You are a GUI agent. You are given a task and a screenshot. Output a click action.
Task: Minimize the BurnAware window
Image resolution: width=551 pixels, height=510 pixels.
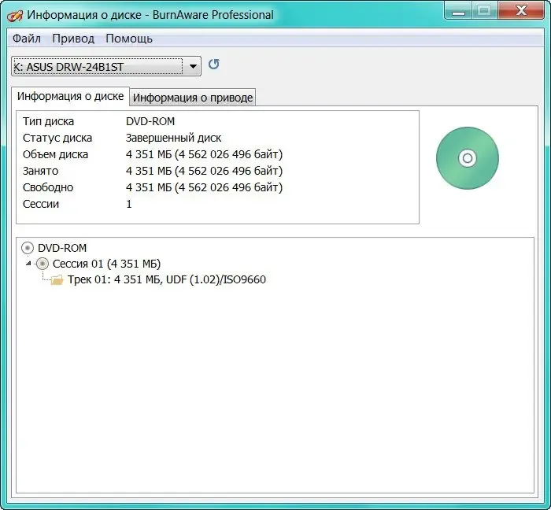pyautogui.click(x=459, y=10)
